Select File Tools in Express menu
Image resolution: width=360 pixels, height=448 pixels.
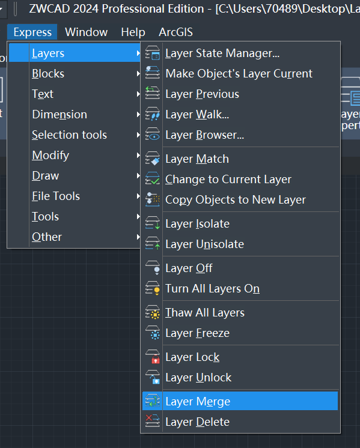click(x=75, y=196)
